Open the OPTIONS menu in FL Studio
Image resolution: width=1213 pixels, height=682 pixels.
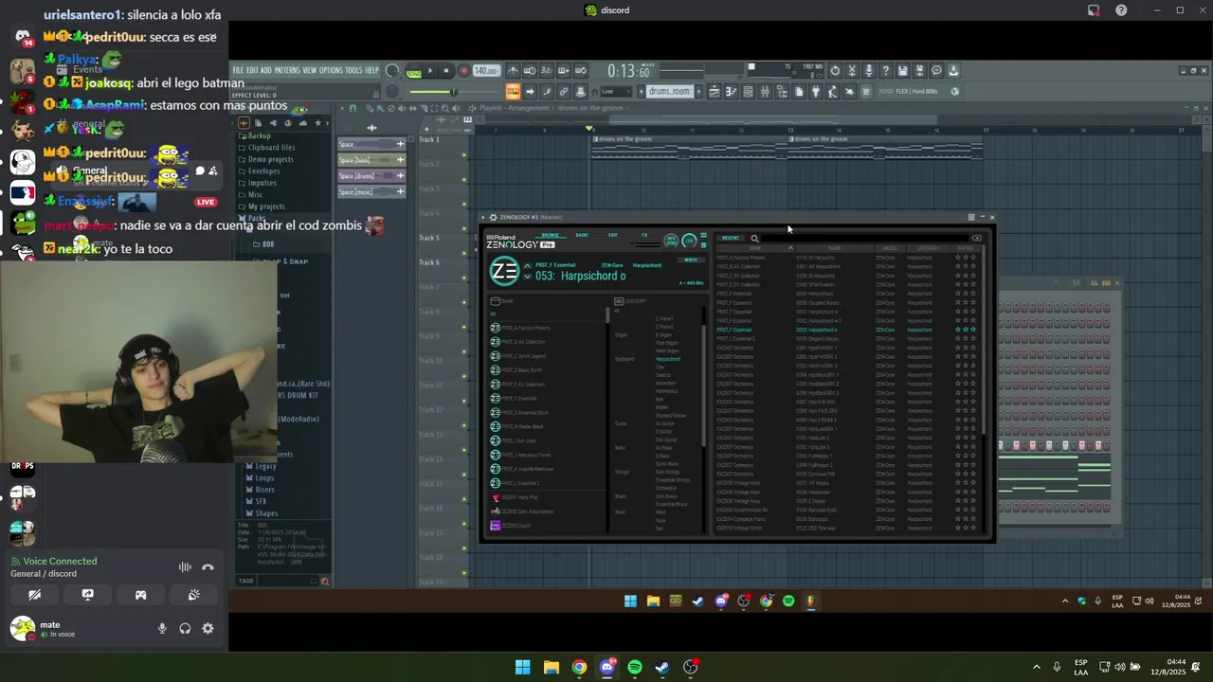click(x=331, y=70)
